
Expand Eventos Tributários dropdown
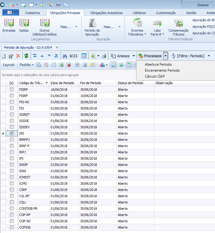tap(145, 34)
